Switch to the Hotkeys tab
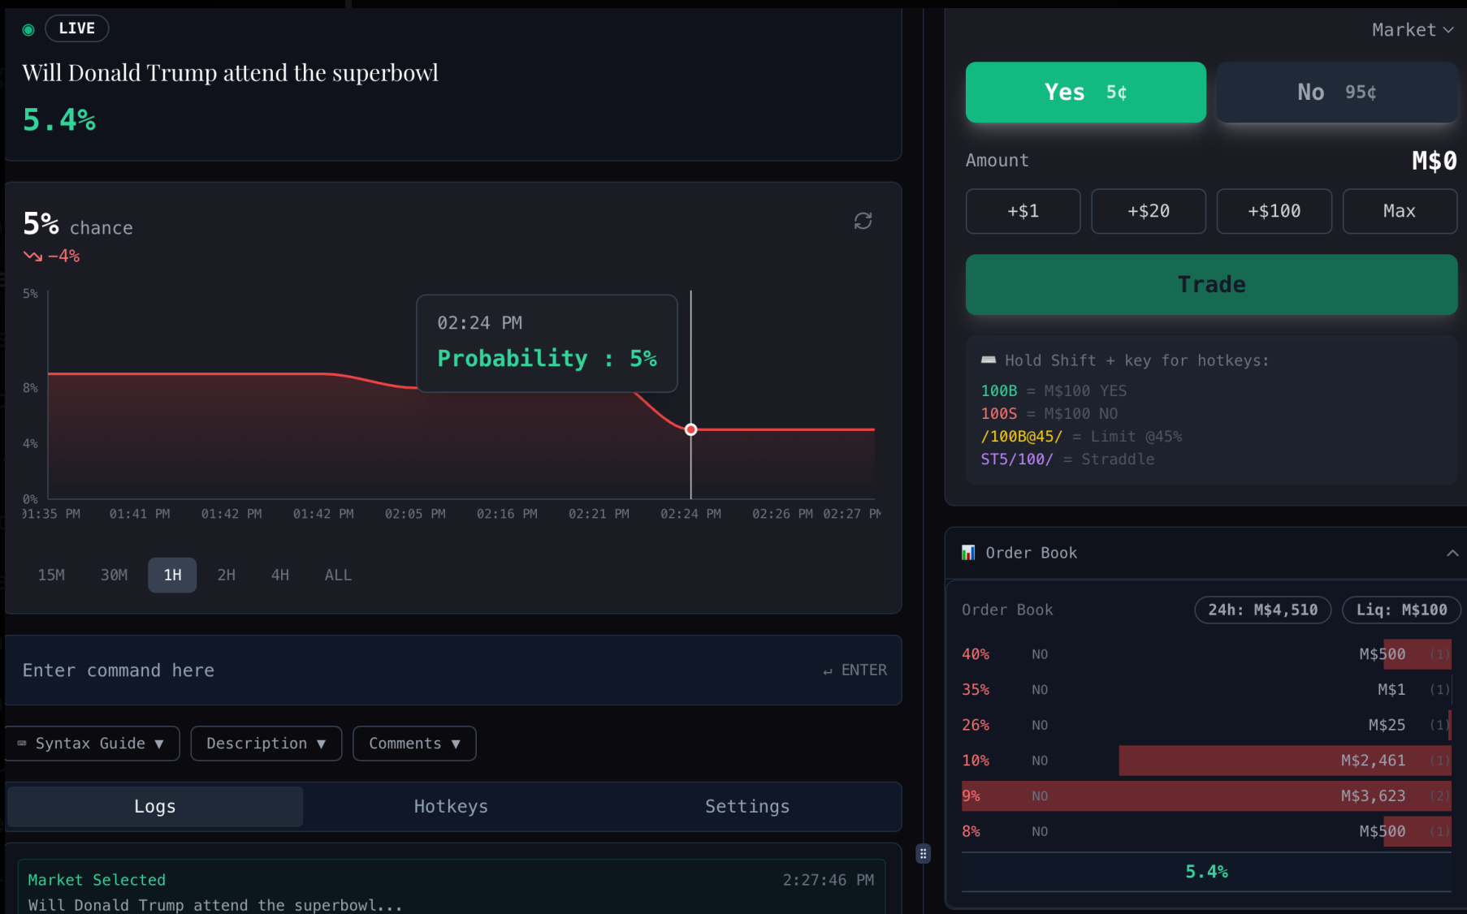This screenshot has width=1467, height=914. click(451, 806)
